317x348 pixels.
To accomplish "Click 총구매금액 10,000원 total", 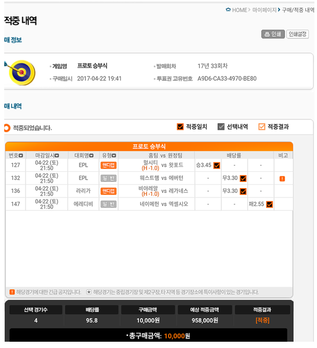I will pos(158,335).
